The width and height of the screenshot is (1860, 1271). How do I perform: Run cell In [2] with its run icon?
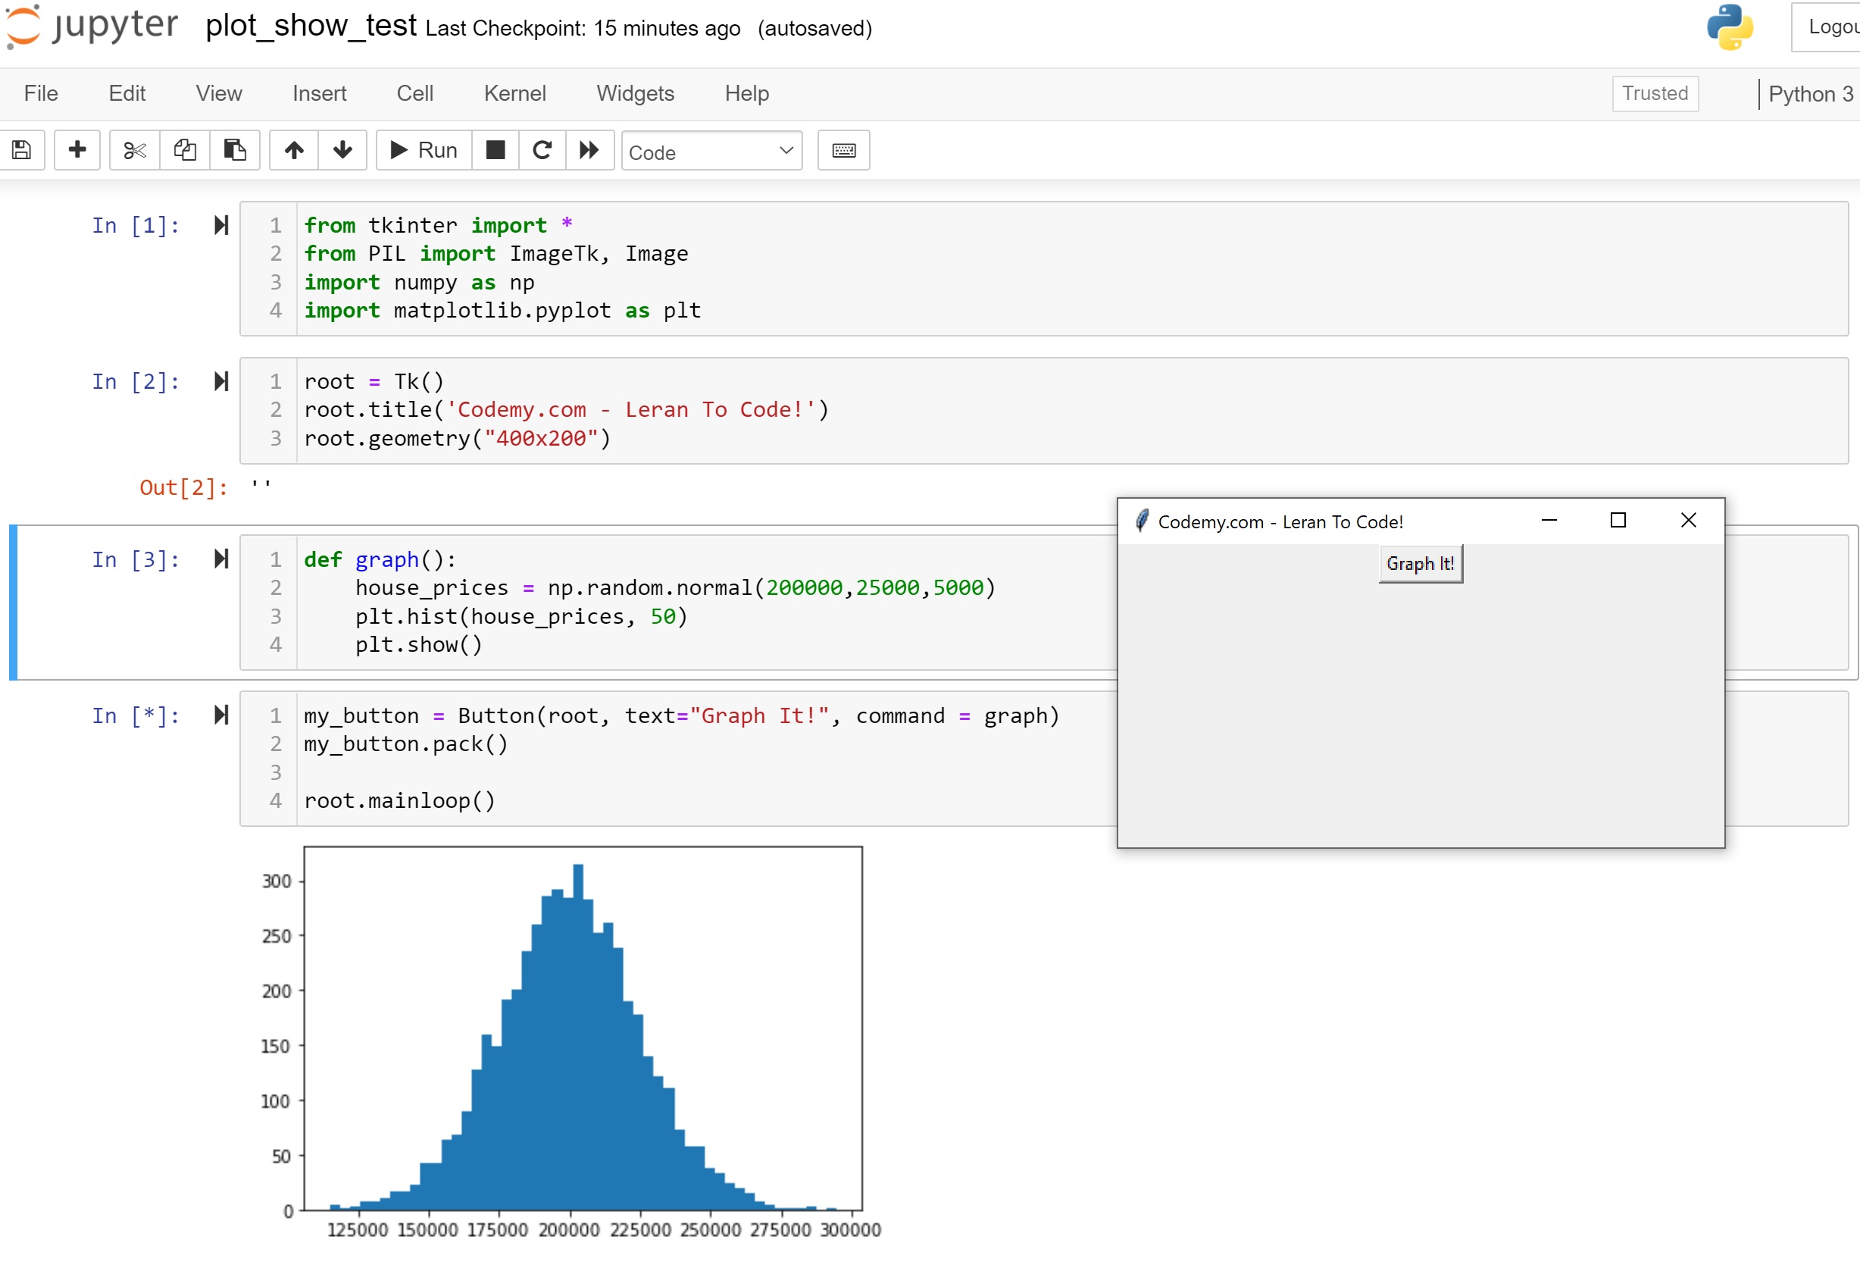[x=222, y=382]
